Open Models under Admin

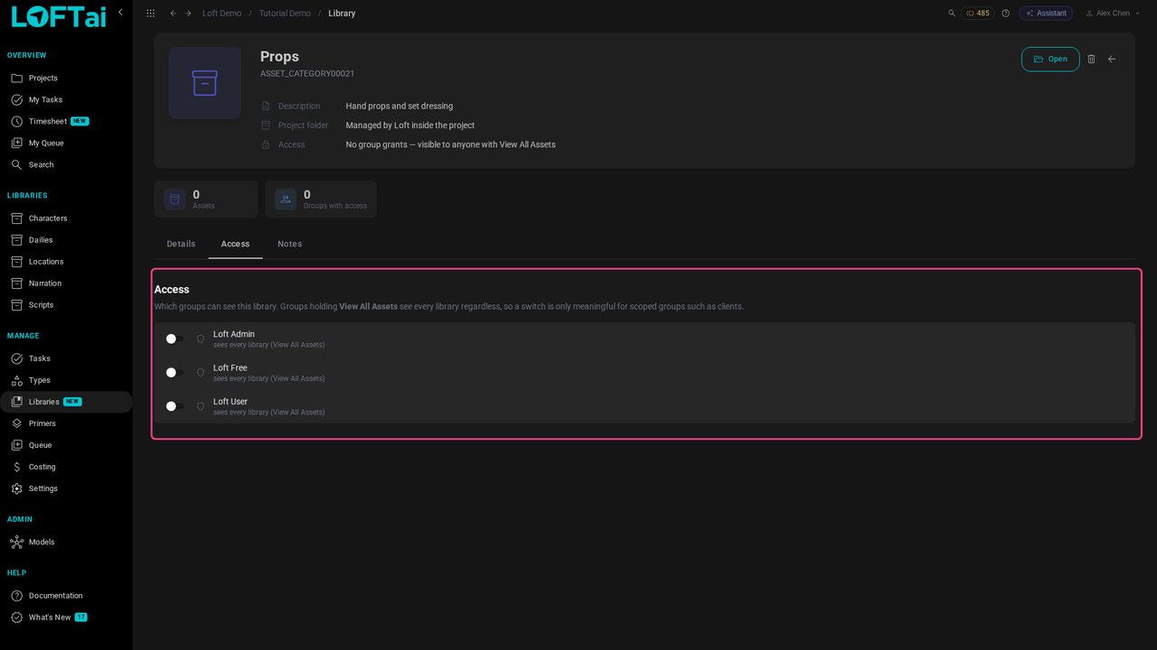coord(66,543)
